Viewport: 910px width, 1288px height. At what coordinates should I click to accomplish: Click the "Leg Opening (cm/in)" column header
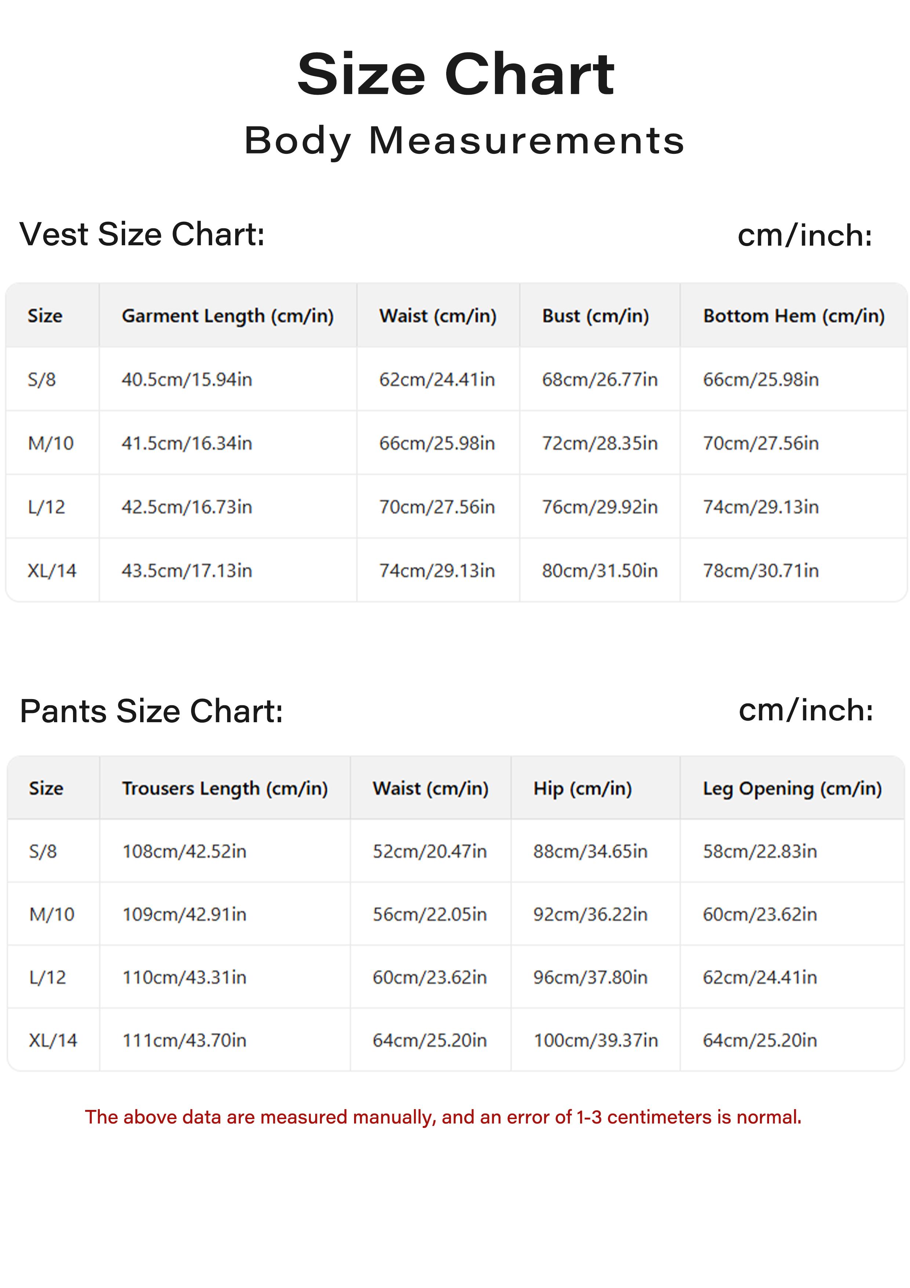click(x=792, y=788)
